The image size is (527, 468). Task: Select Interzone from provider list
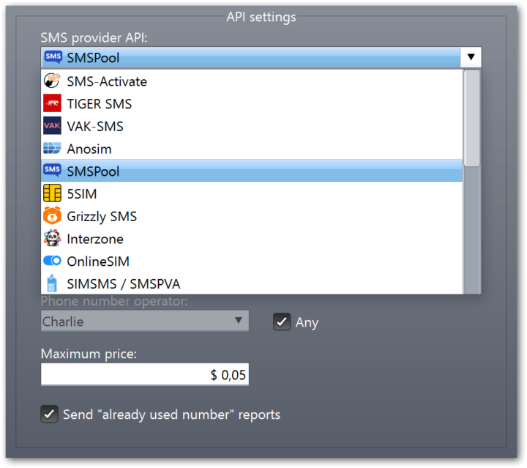click(252, 239)
